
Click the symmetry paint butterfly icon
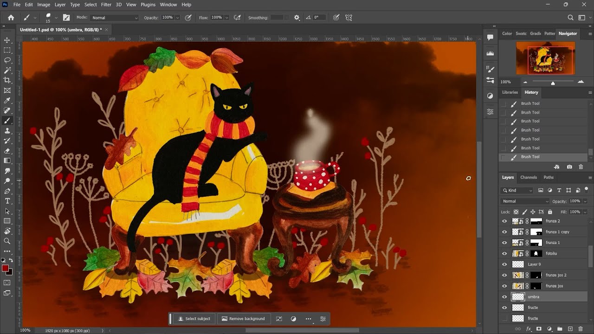pyautogui.click(x=349, y=18)
